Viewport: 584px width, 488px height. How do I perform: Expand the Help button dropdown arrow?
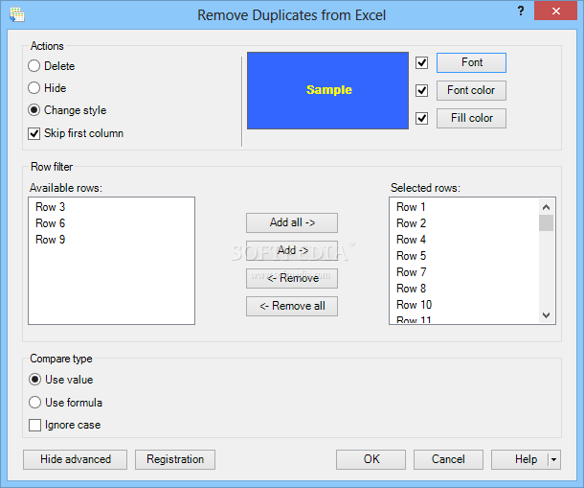[x=554, y=459]
